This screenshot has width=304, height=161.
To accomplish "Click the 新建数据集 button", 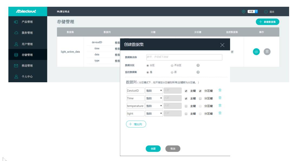I will tap(267, 22).
